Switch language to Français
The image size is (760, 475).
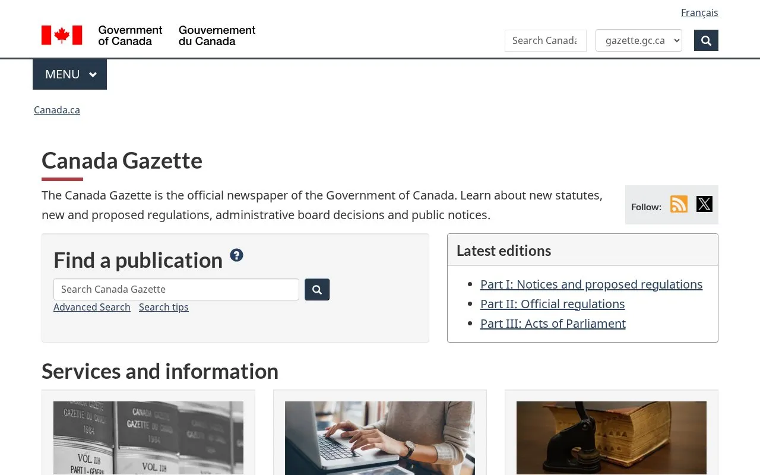699,12
